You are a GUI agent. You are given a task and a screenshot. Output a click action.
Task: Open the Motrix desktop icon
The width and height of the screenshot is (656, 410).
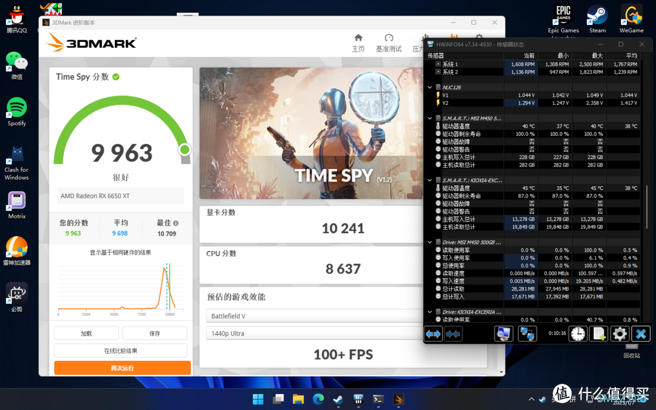[17, 205]
